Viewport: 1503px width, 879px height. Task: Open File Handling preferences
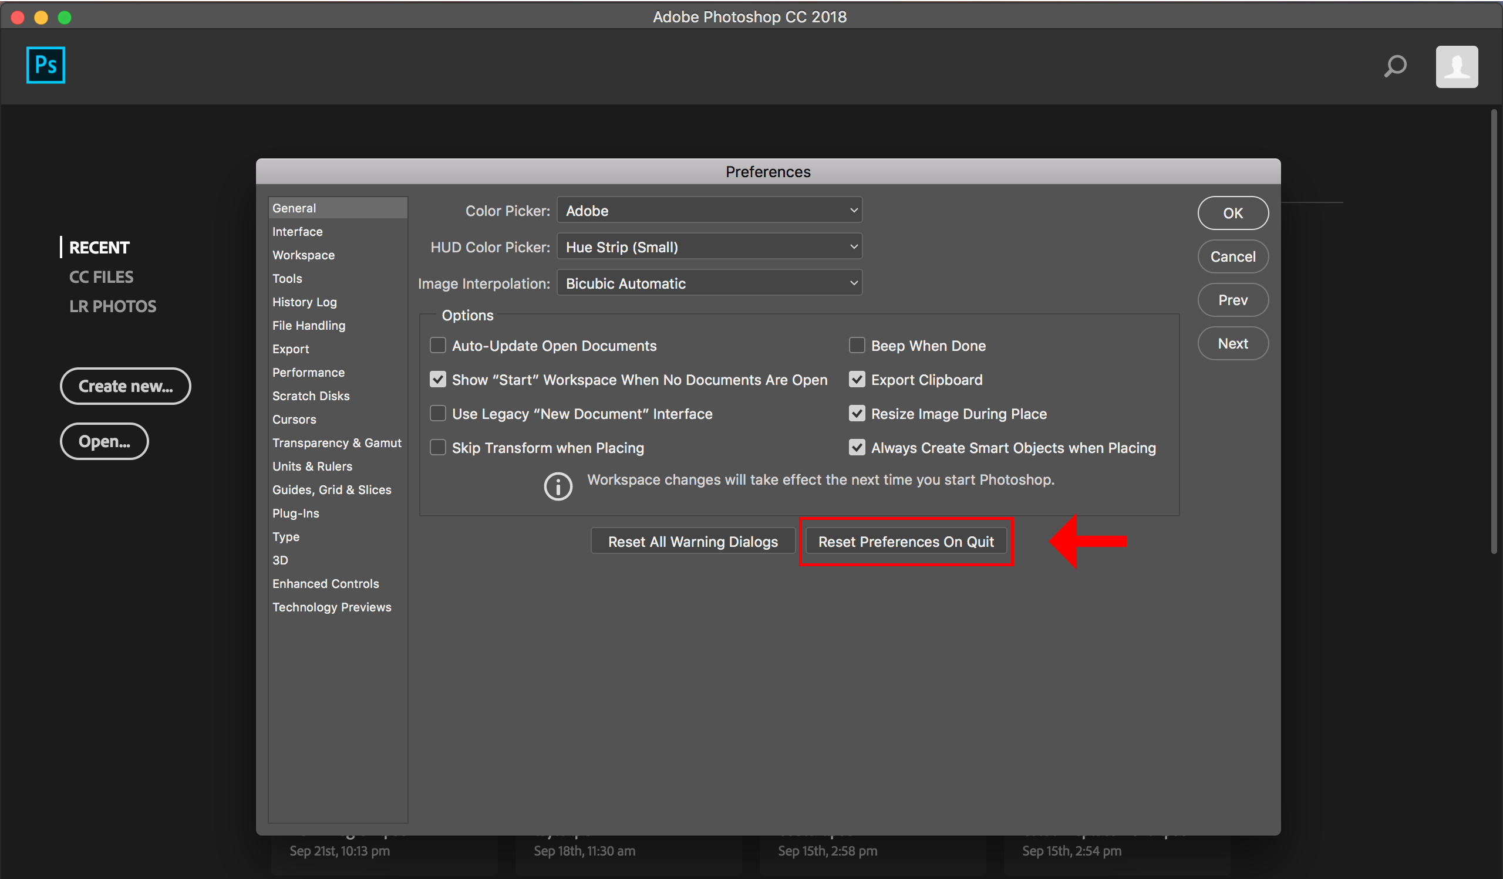tap(338, 326)
